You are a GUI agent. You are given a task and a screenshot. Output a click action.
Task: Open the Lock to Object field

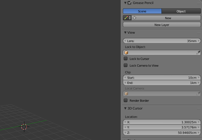click(162, 53)
